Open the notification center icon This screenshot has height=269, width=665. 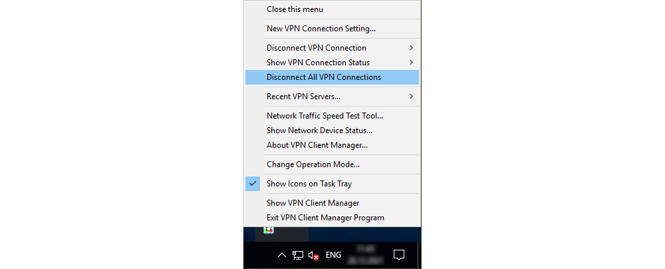[399, 255]
